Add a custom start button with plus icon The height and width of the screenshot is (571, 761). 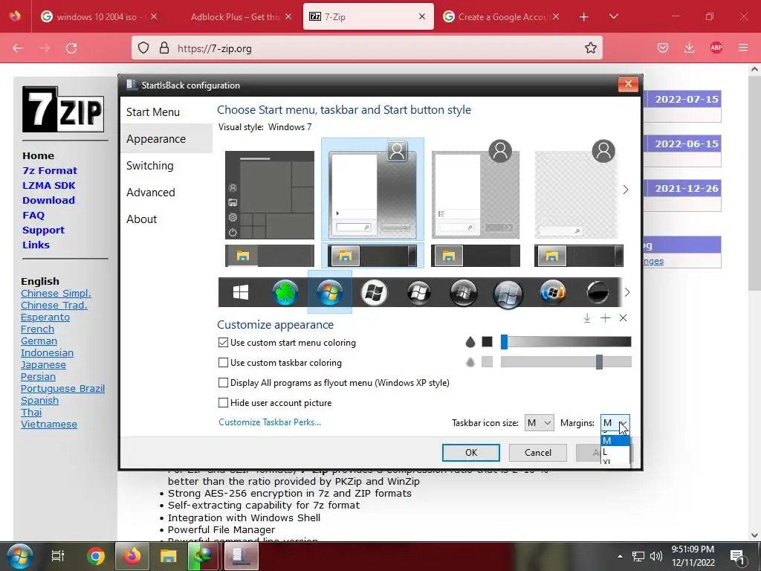(605, 318)
